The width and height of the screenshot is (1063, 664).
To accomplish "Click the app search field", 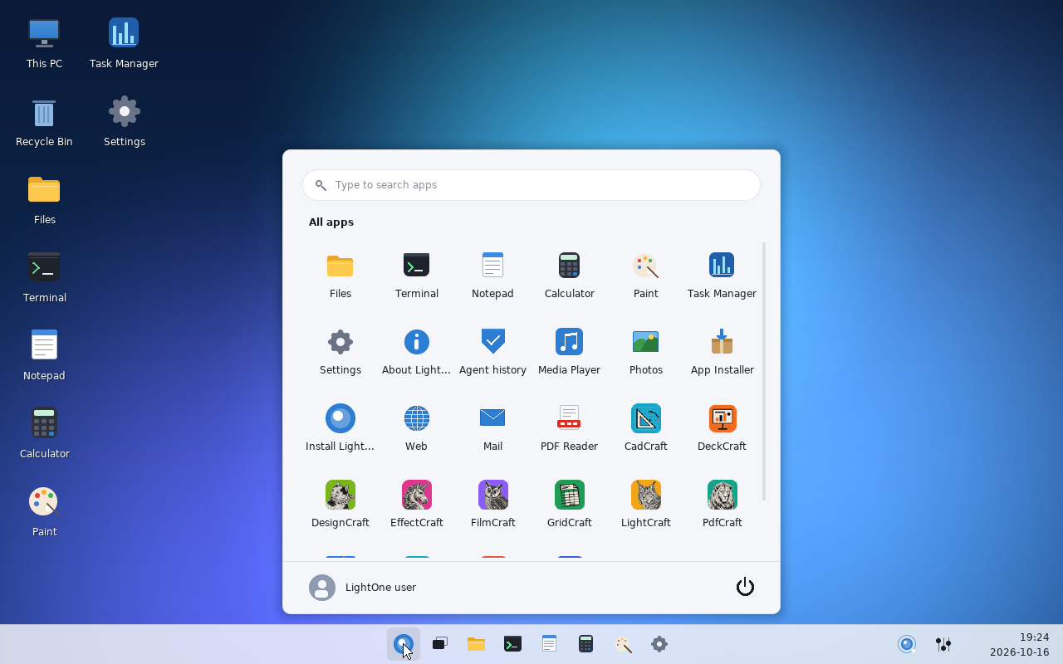I will click(x=531, y=185).
